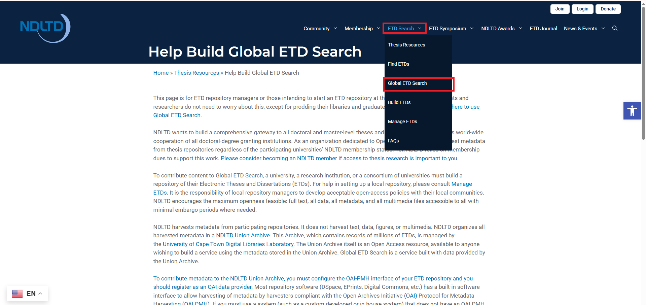This screenshot has width=646, height=305.
Task: Click the US flag language icon
Action: coord(17,294)
